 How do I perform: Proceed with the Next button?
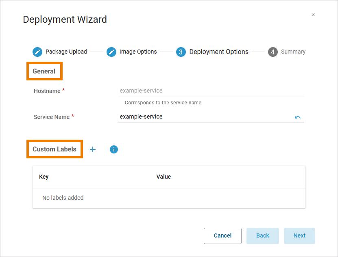[x=299, y=236]
